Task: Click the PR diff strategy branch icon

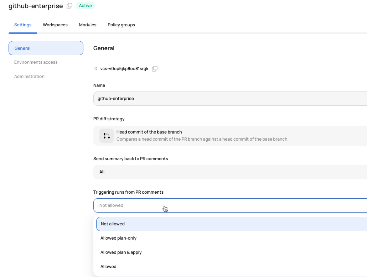Action: point(107,136)
